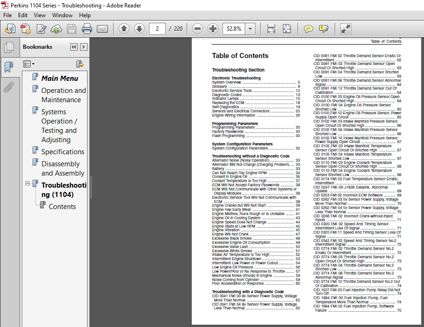The width and height of the screenshot is (424, 327).
Task: Click the Create PDF toolbar icon
Action: pyautogui.click(x=26, y=29)
